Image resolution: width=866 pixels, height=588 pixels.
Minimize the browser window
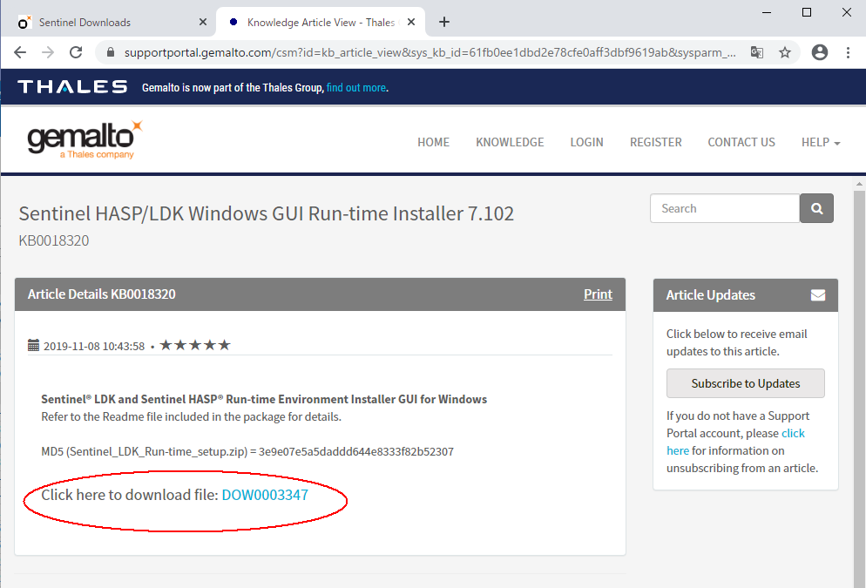(767, 12)
